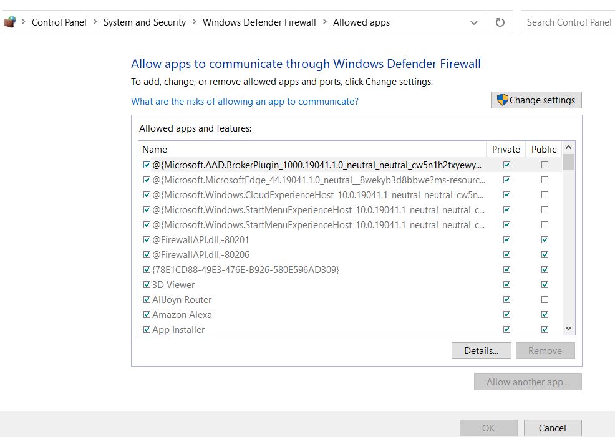Sort list by Name column header

312,150
